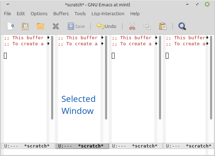Click the Save button in toolbar
Viewport: 215px width, 156px height.
pos(76,26)
